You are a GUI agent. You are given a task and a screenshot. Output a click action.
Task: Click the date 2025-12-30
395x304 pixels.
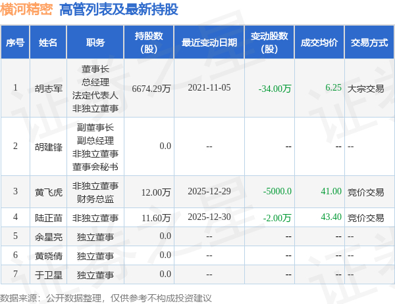(209, 217)
